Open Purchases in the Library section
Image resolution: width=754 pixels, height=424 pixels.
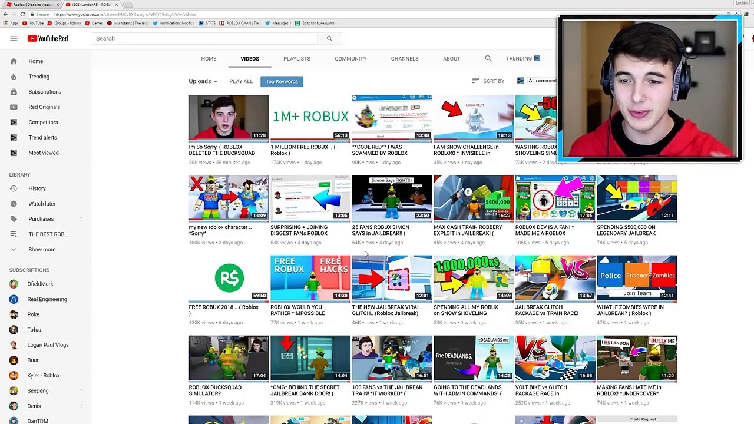(x=41, y=219)
